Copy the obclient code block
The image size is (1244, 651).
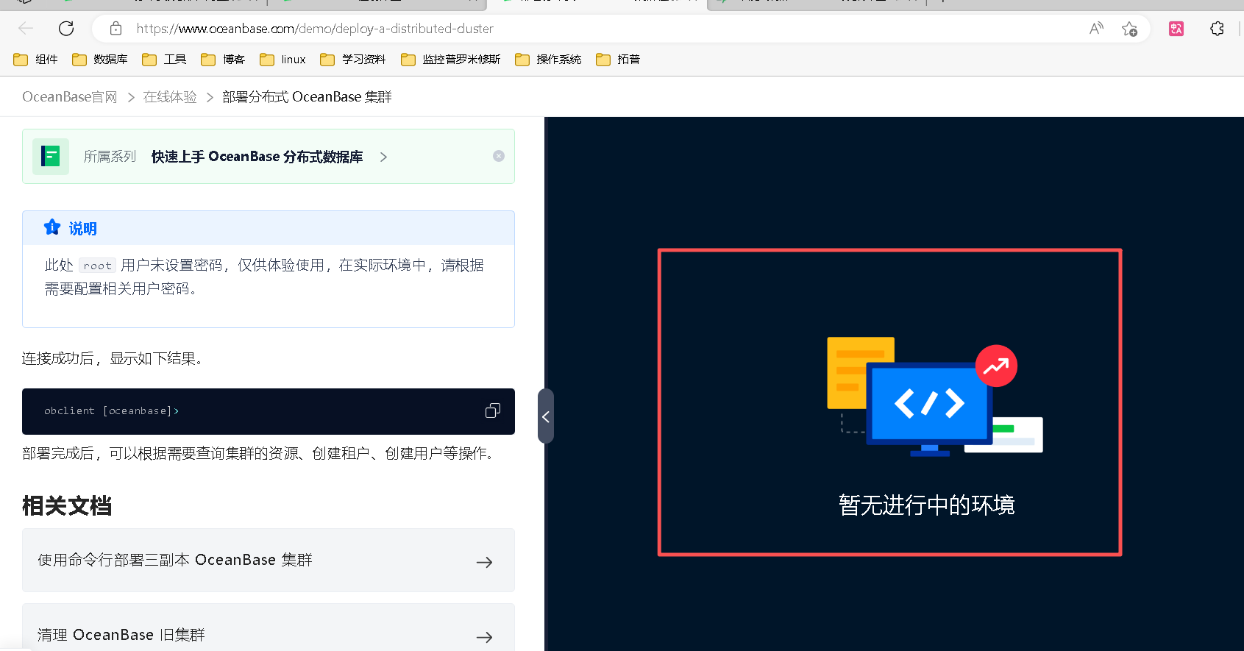point(493,410)
